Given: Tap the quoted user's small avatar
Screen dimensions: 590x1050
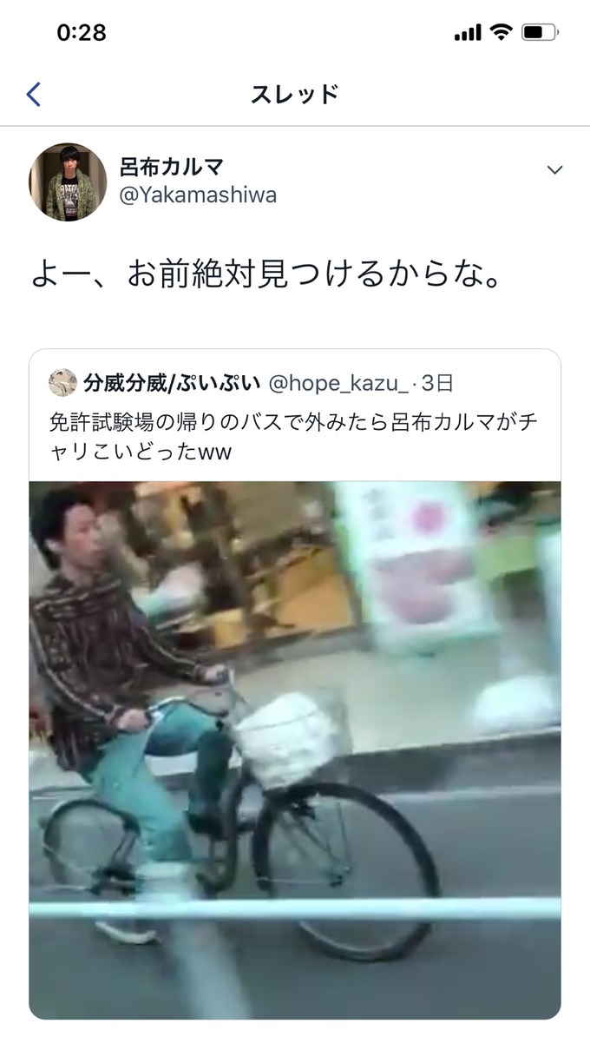Looking at the screenshot, I should (62, 382).
